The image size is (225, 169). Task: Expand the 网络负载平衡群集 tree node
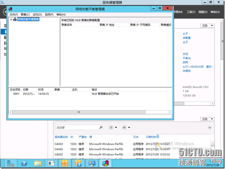point(11,19)
